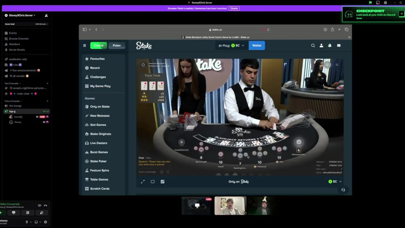This screenshot has width=405, height=228.
Task: Open Discord soundboard icon
Action: [x=41, y=213]
